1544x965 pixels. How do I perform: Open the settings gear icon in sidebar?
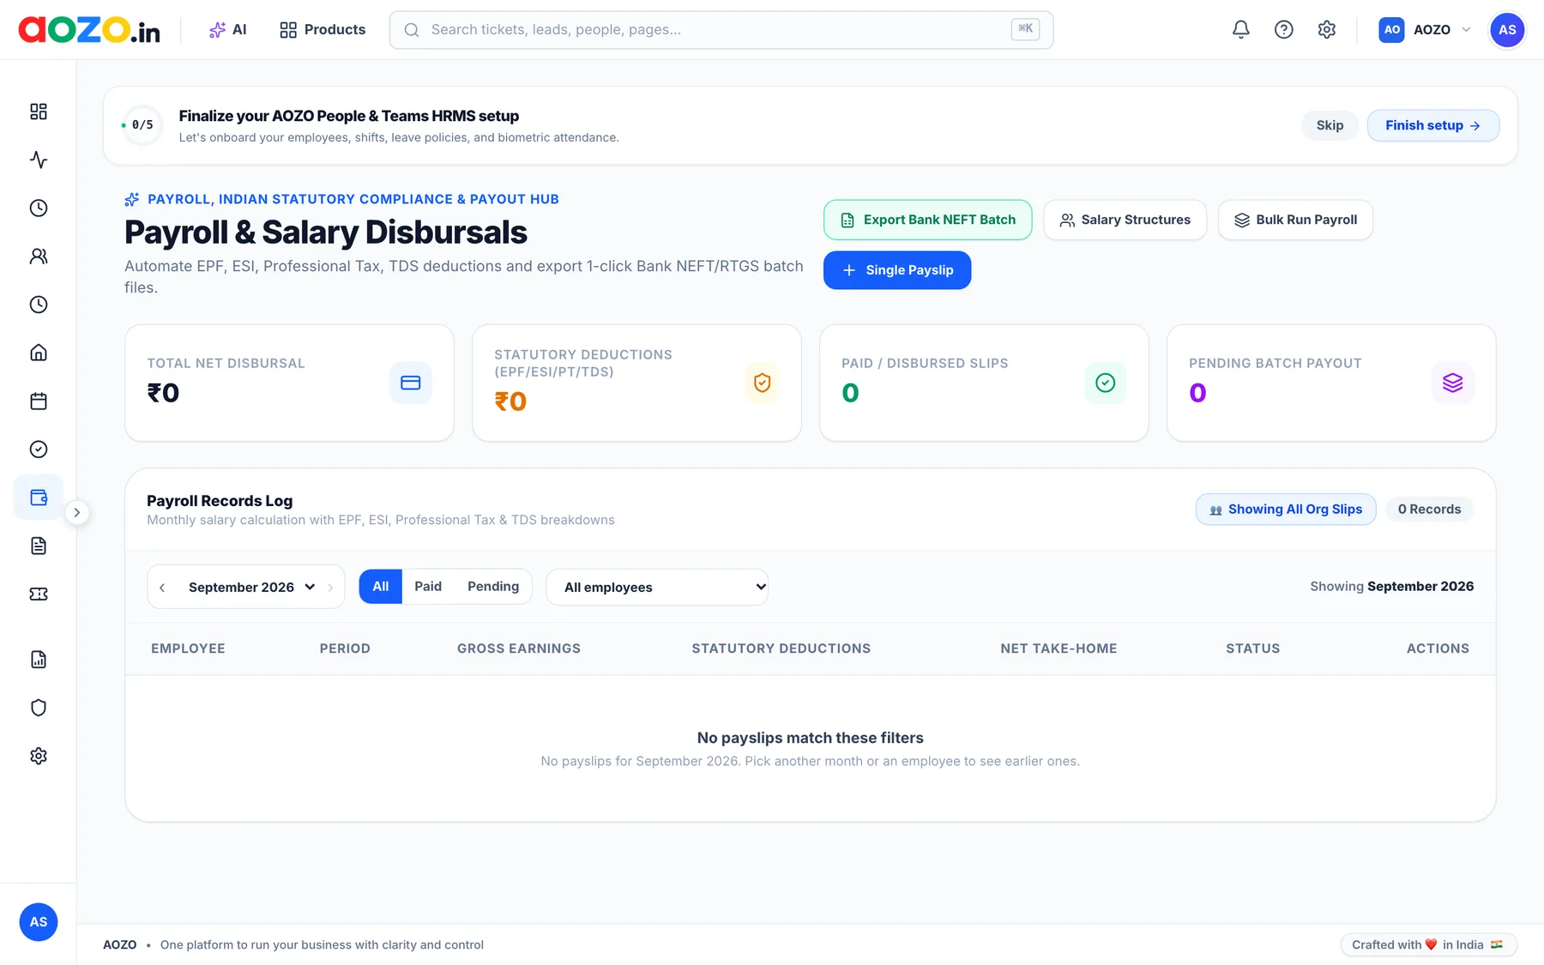39,756
